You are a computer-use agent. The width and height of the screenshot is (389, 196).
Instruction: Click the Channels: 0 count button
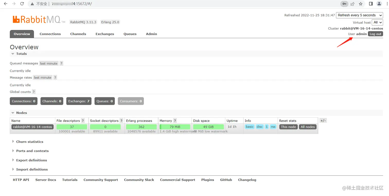coord(52,101)
